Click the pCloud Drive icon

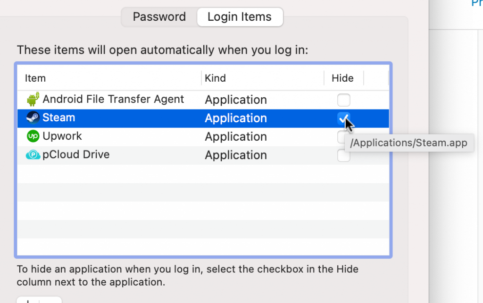tap(33, 155)
